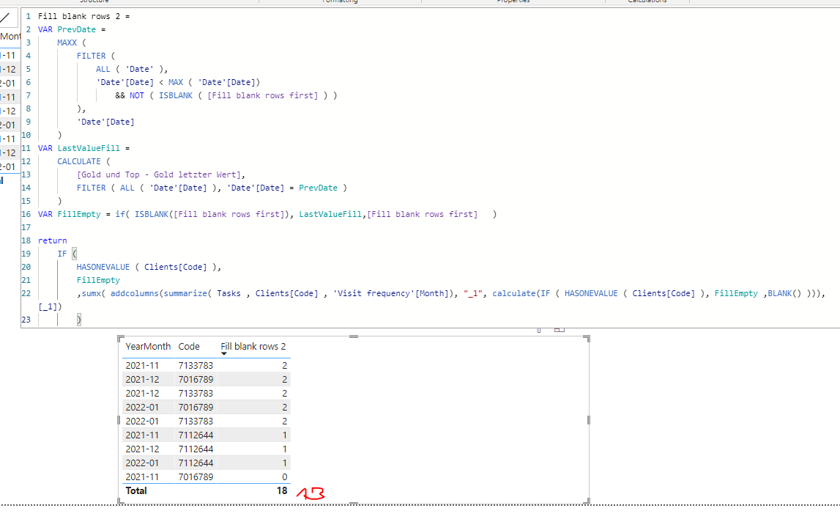840x519 pixels.
Task: Click the sort arrow under Fill blank rows 2
Action: pos(224,354)
